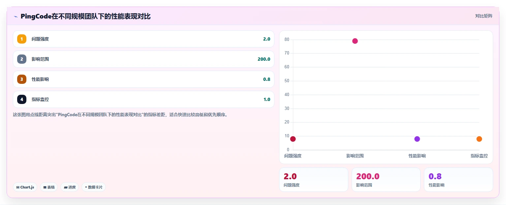Image resolution: width=506 pixels, height=205 pixels.
Task: Click the PingCode chart title heading
Action: click(x=85, y=16)
